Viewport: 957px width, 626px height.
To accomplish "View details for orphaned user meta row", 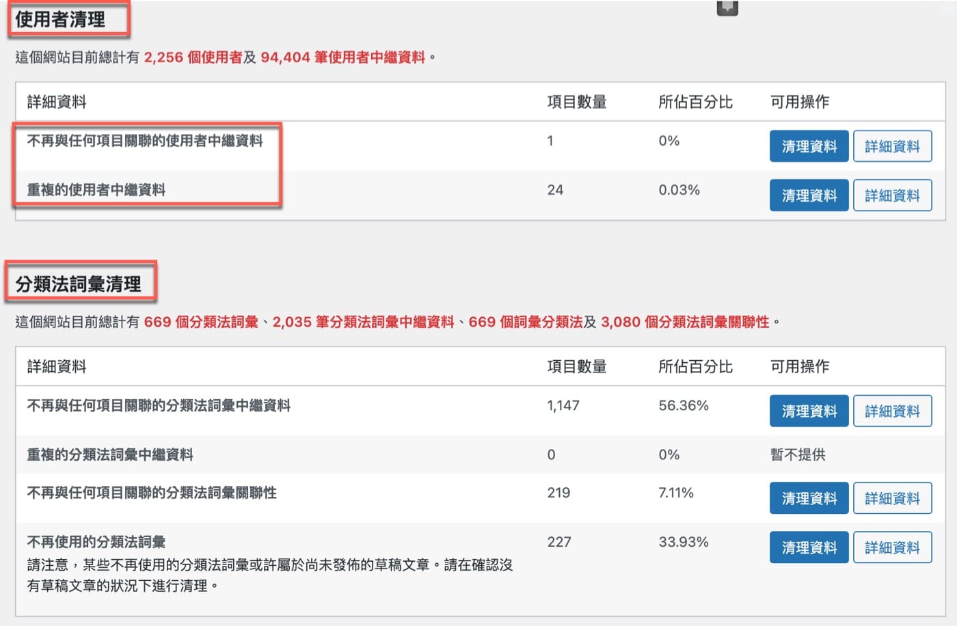I will tap(892, 146).
